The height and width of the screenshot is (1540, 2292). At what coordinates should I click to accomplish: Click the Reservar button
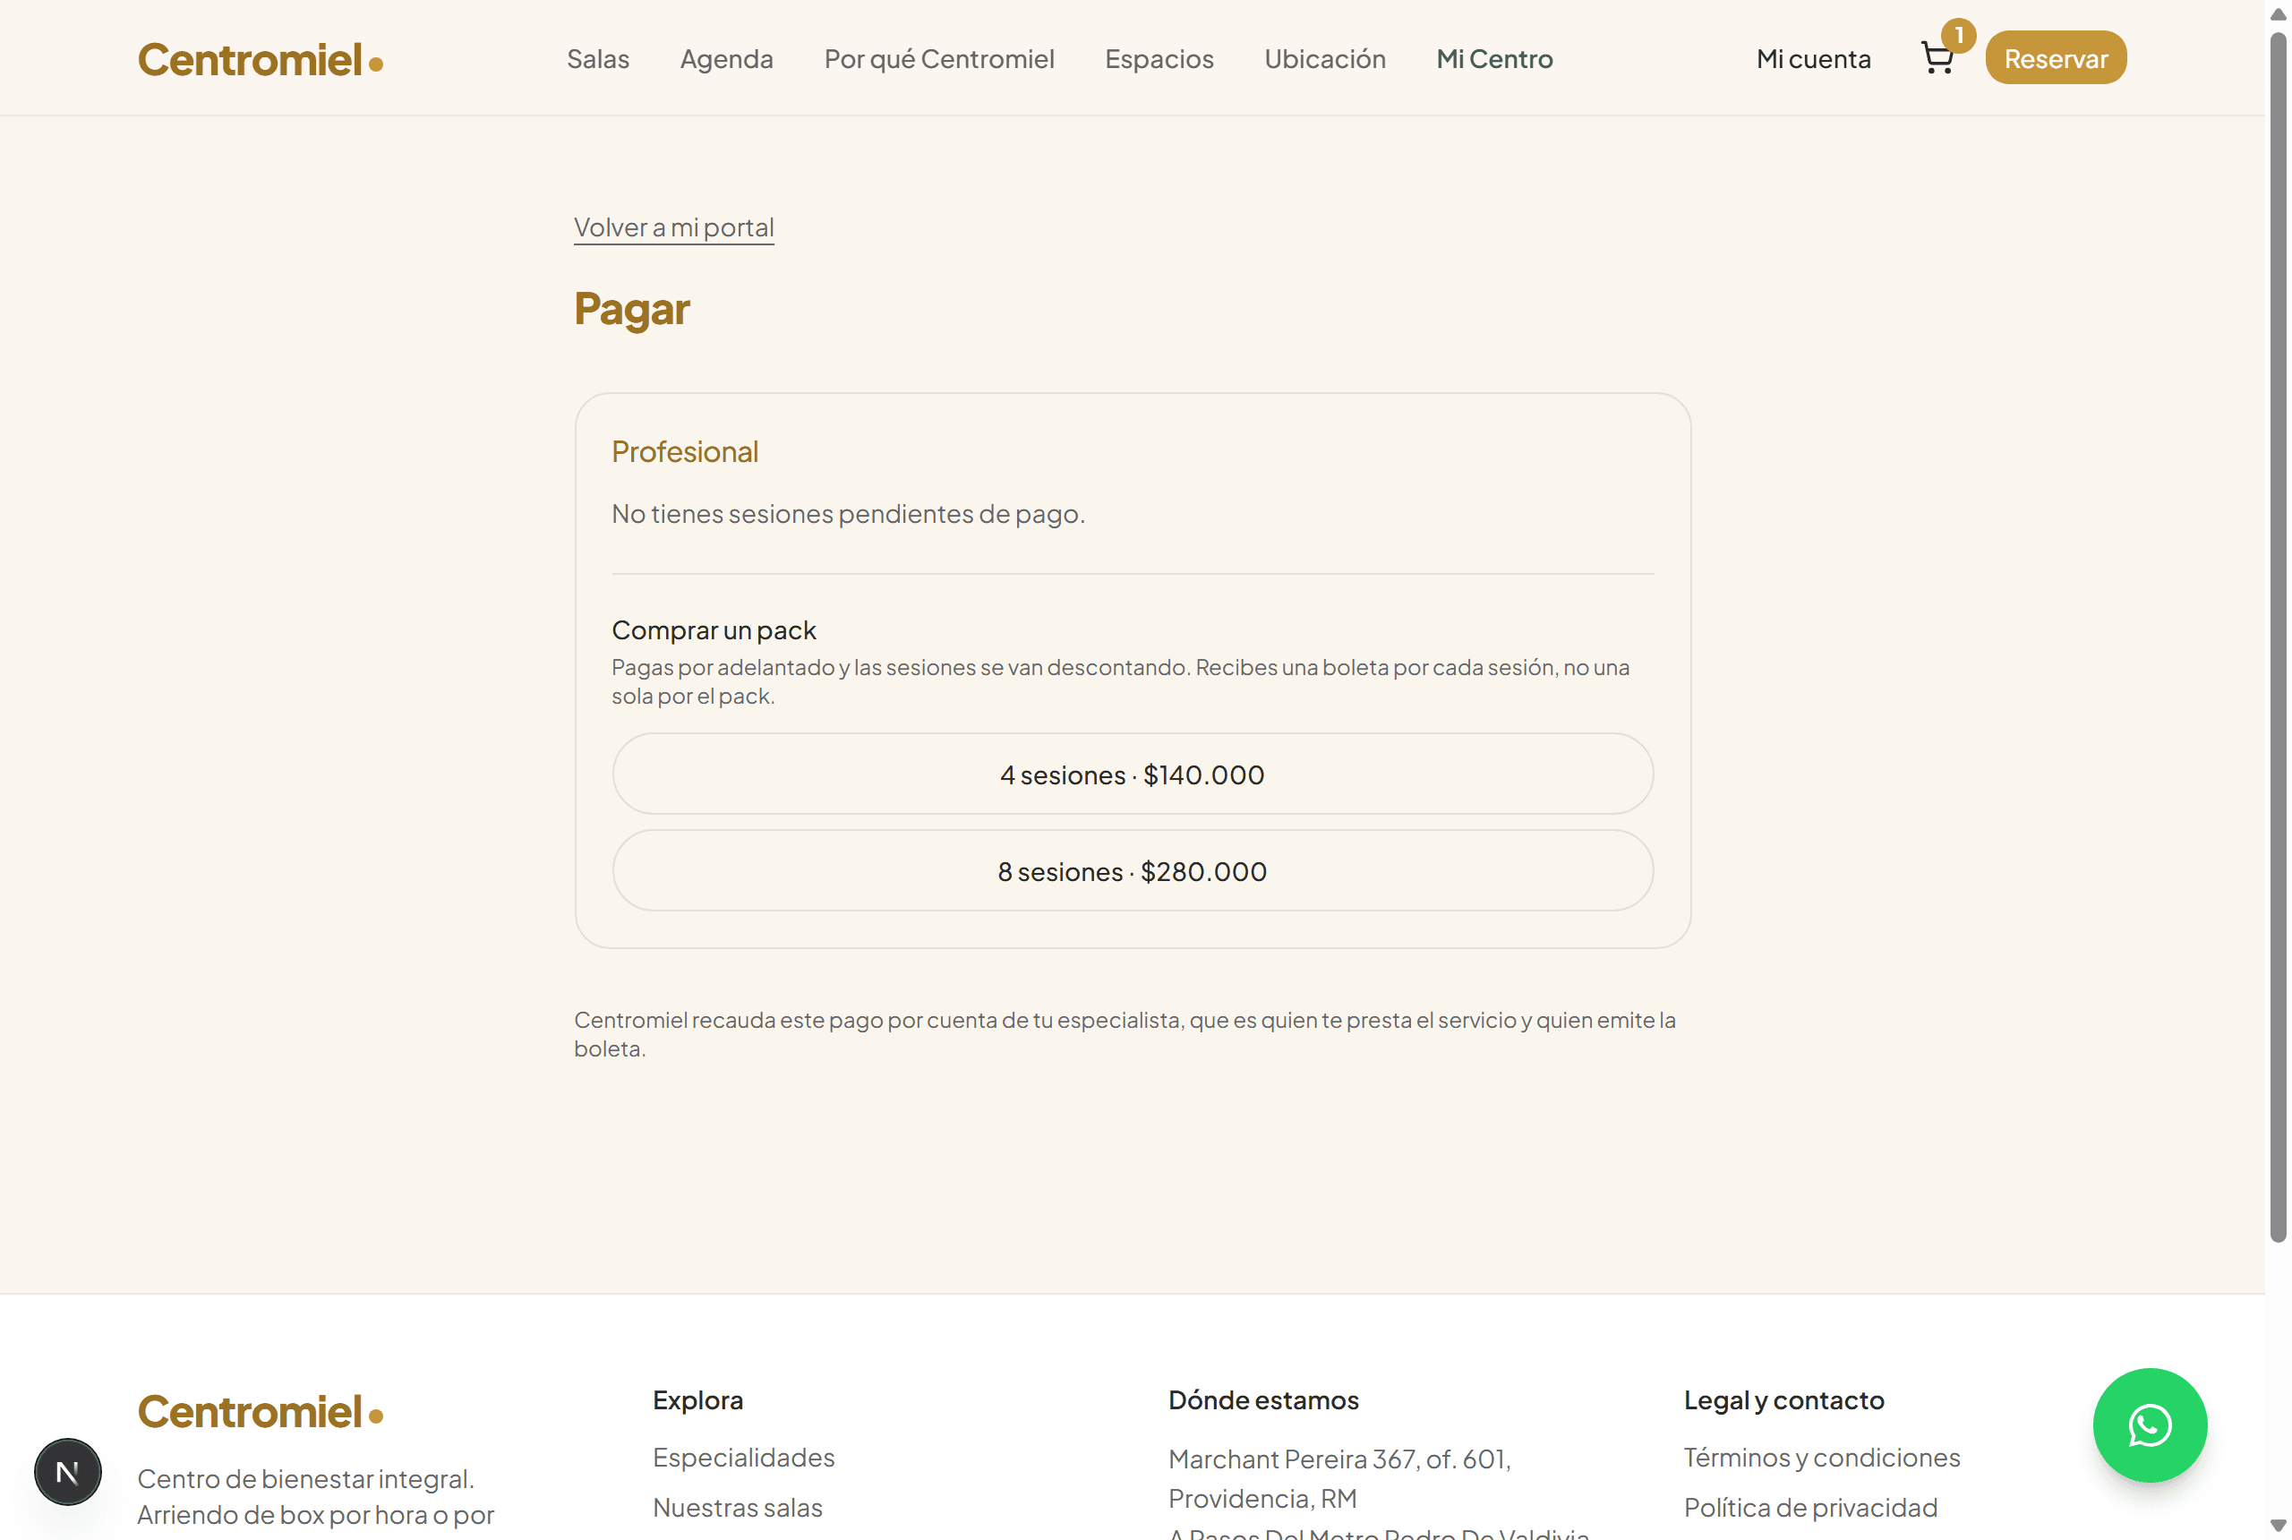(2056, 58)
